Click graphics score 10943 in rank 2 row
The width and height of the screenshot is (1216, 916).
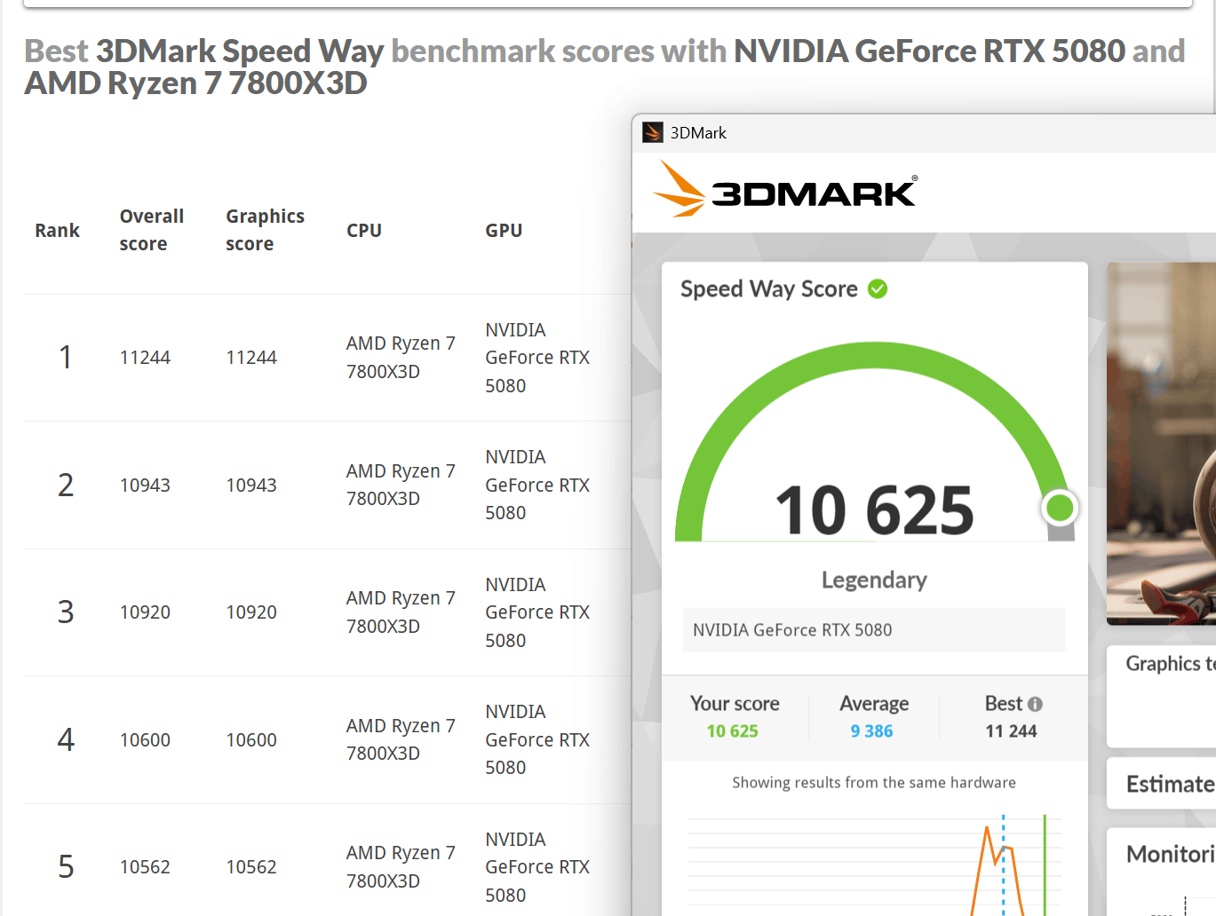[251, 486]
